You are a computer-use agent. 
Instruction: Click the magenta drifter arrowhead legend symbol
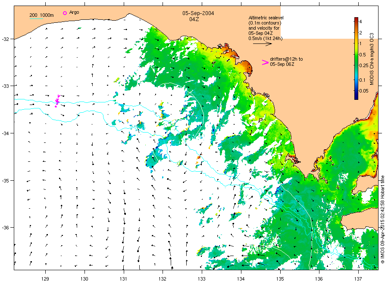coord(265,62)
